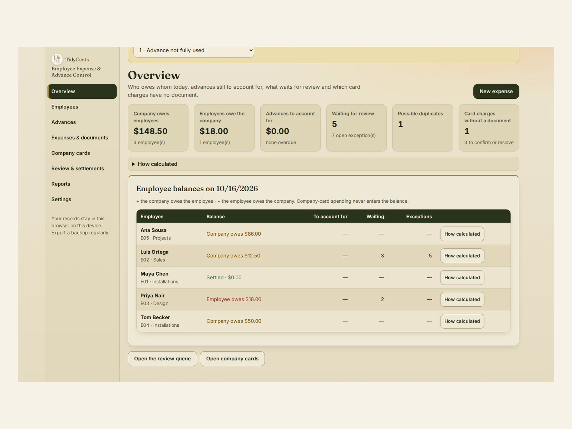
Task: Click the Maya Chen employee name
Action: click(x=154, y=274)
